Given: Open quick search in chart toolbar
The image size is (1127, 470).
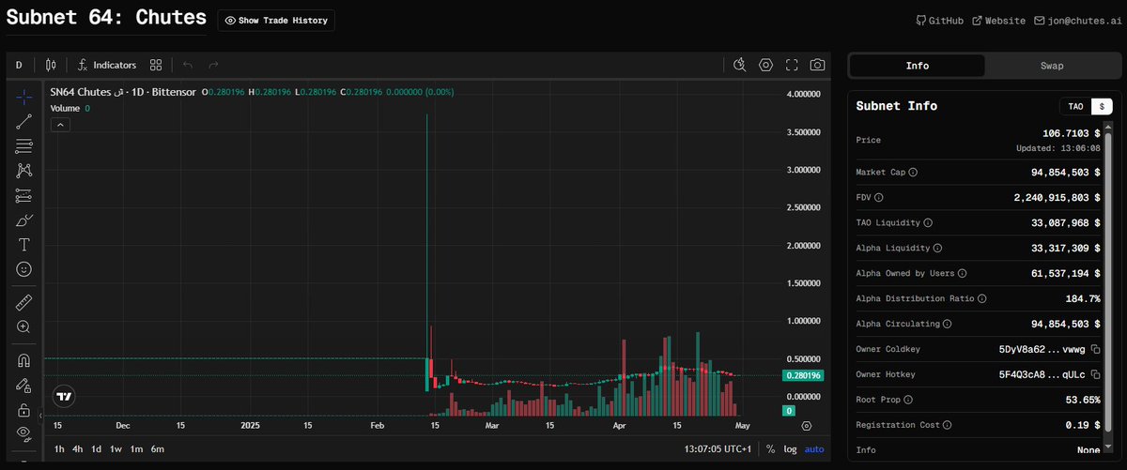Looking at the screenshot, I should pos(740,65).
